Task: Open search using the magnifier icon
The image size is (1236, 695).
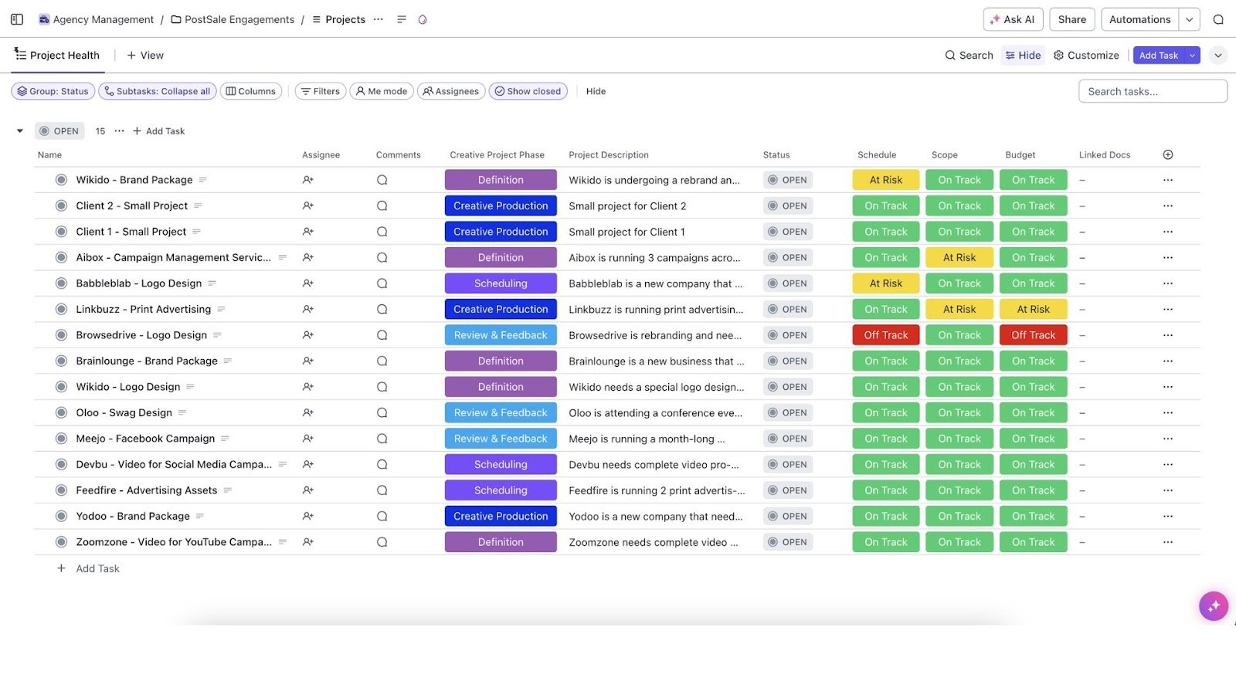Action: point(1218,19)
